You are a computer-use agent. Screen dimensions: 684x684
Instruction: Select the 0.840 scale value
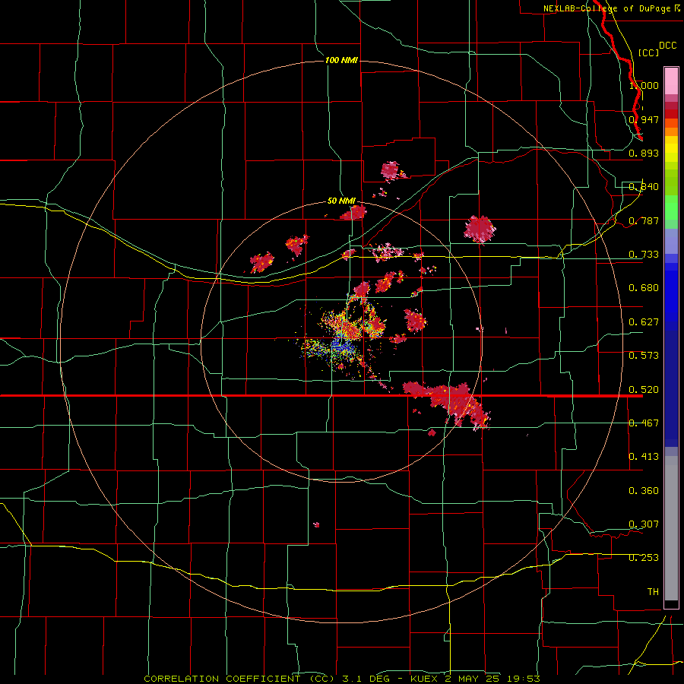pyautogui.click(x=644, y=187)
